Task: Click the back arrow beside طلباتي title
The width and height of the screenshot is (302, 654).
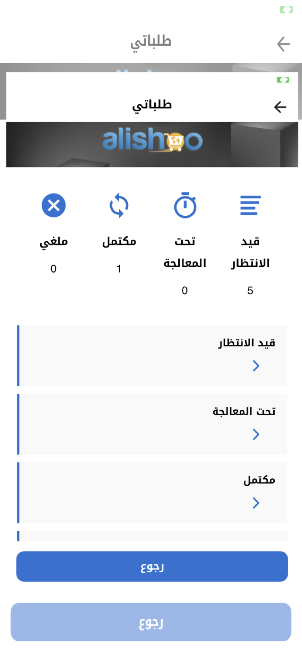Action: (x=280, y=106)
